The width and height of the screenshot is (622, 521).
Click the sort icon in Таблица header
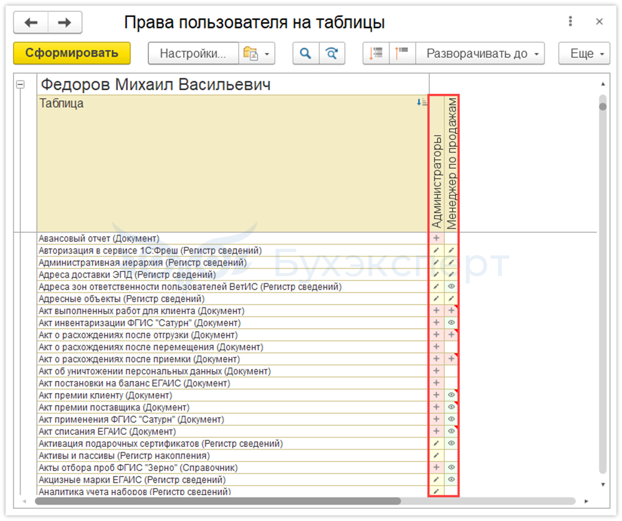pos(422,103)
